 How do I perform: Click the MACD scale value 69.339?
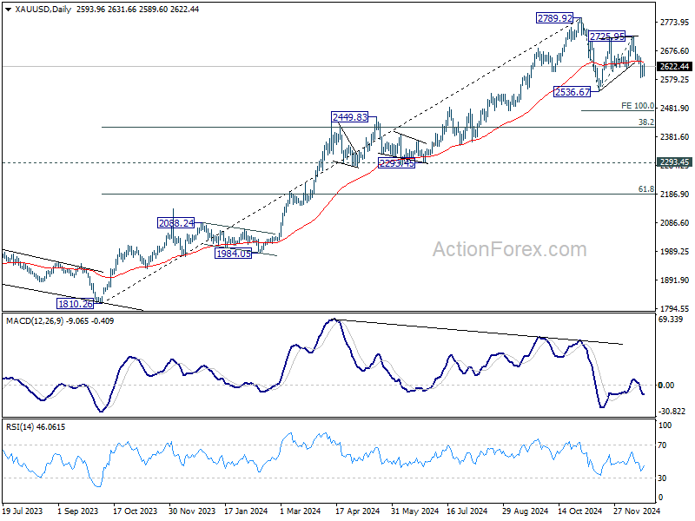point(671,320)
